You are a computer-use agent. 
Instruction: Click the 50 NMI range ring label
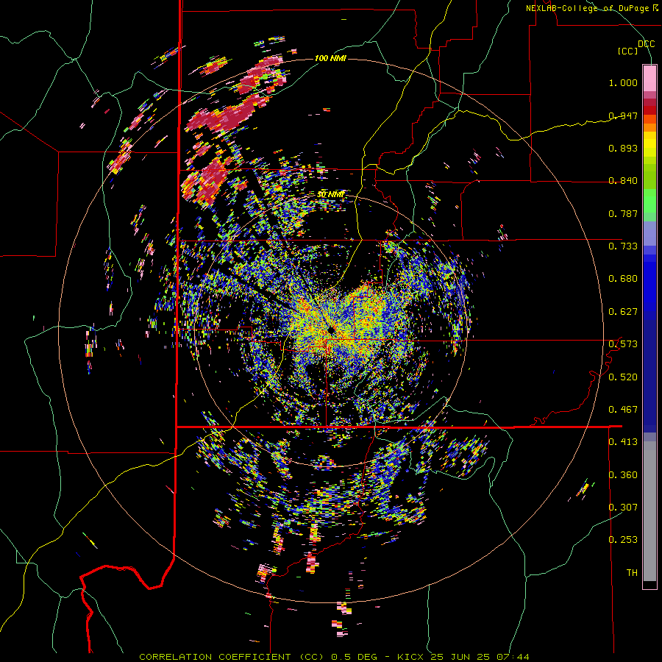(x=330, y=194)
